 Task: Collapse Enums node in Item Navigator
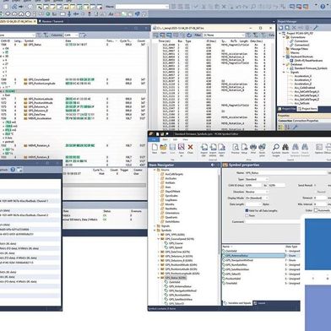point(155,170)
